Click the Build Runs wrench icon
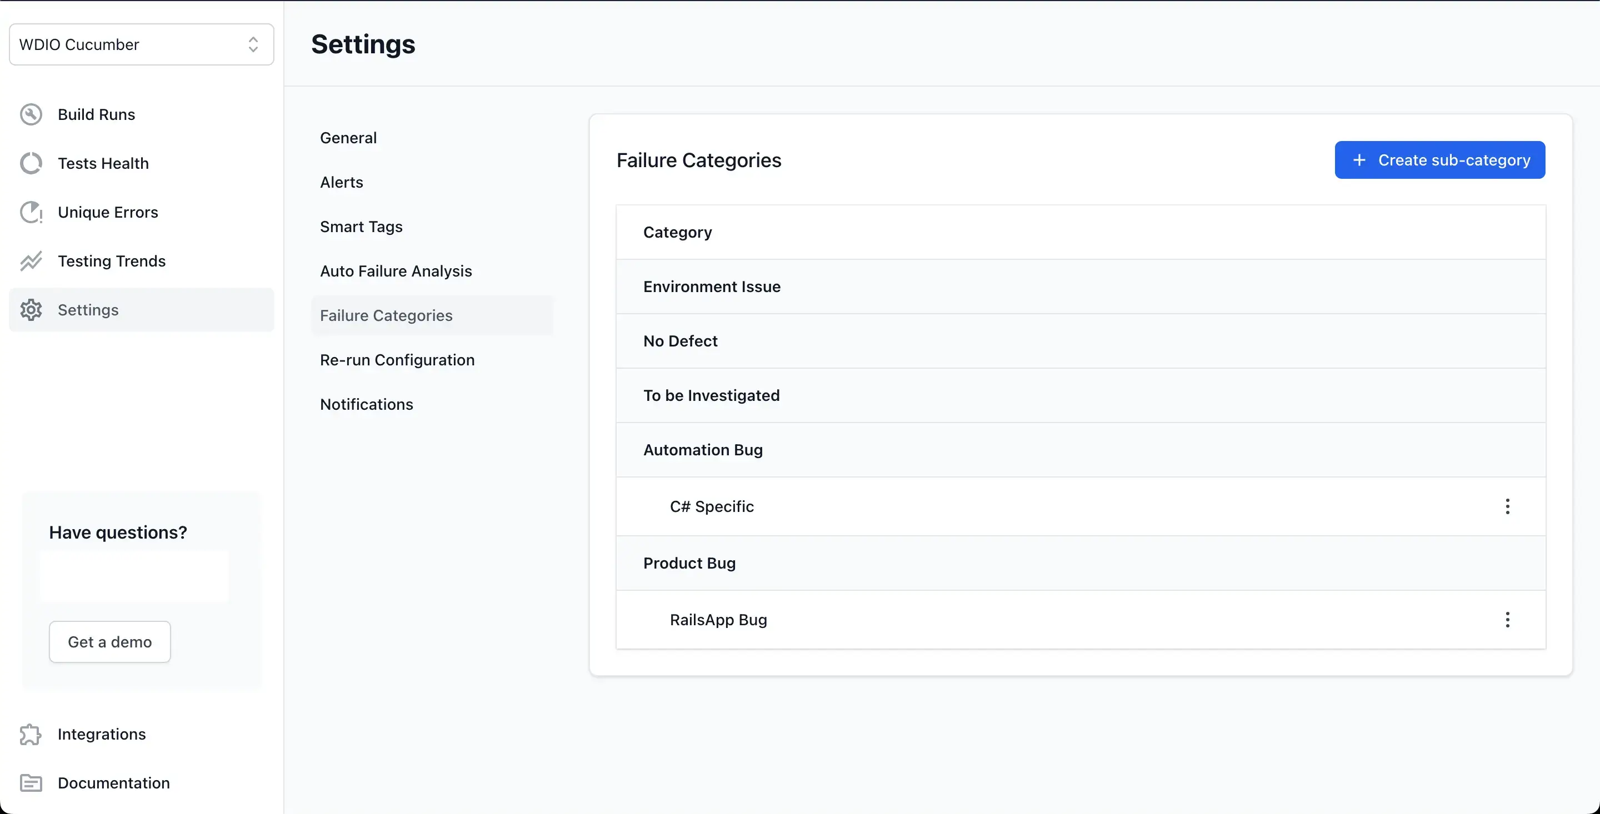 point(31,114)
